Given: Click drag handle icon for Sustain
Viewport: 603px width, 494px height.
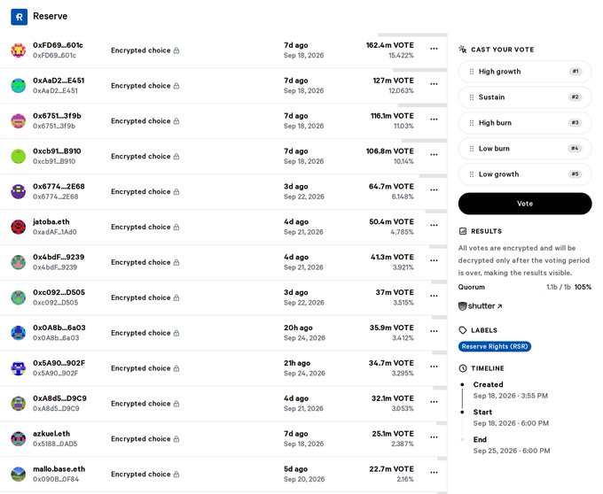Looking at the screenshot, I should pos(472,97).
